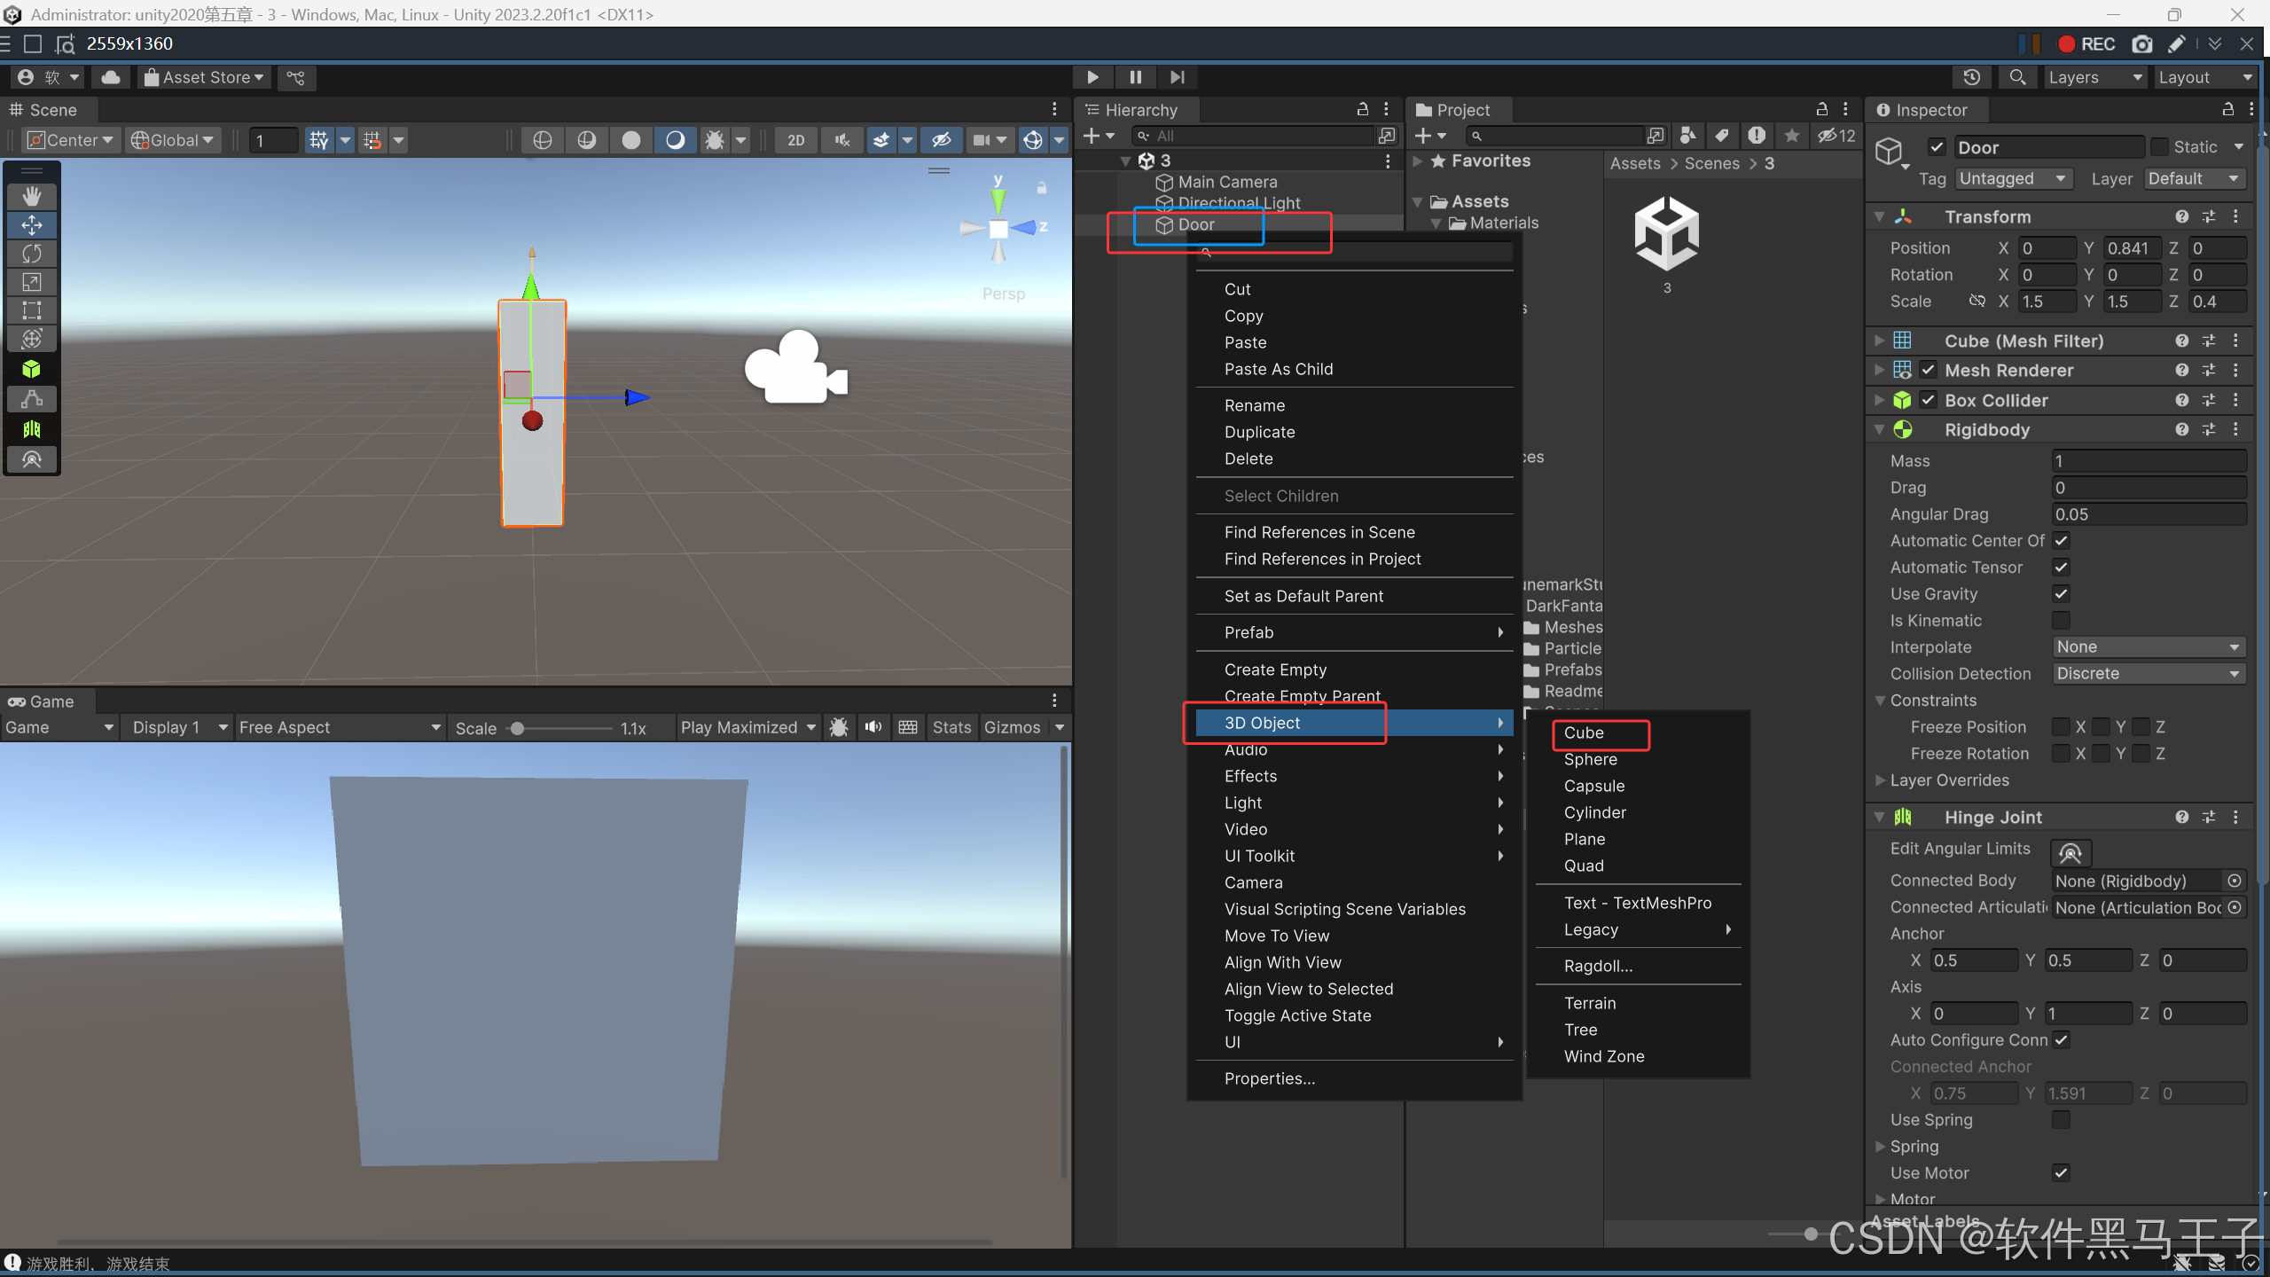Choose Cube from the 3D Object submenu
The width and height of the screenshot is (2270, 1277).
[x=1584, y=733]
